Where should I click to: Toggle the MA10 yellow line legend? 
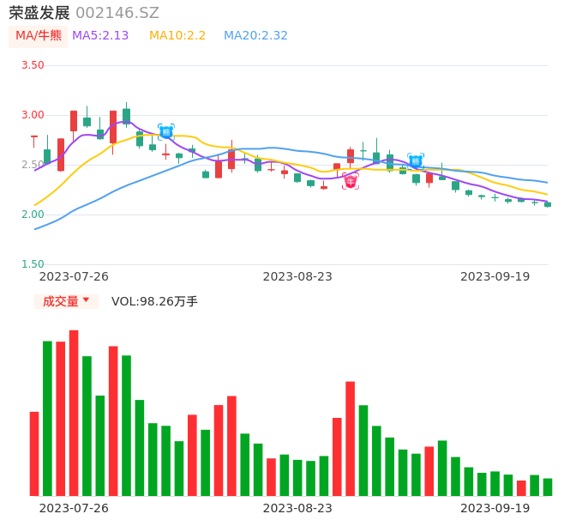pos(177,36)
